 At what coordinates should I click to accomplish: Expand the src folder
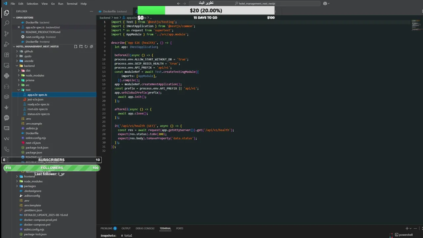click(19, 85)
